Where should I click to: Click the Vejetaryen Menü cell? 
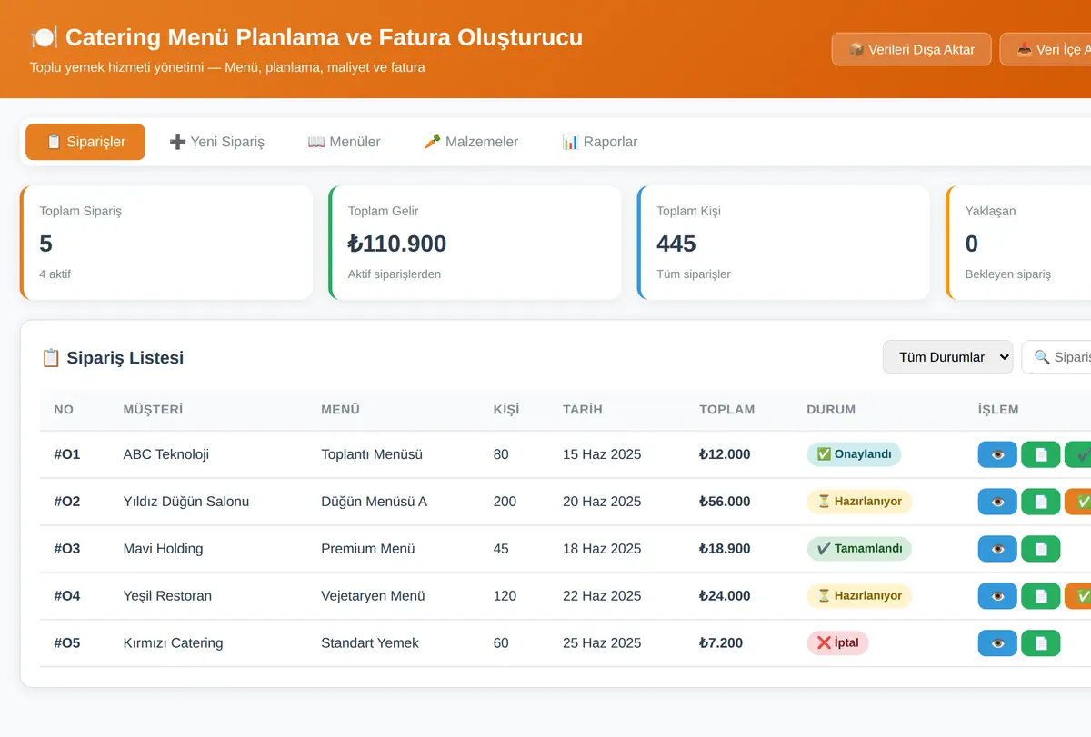[373, 596]
